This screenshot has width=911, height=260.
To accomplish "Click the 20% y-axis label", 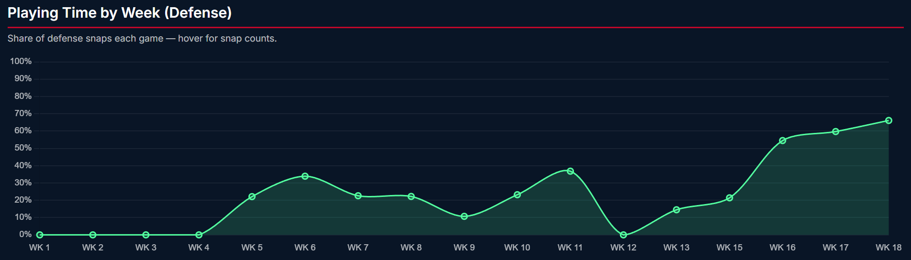I will (x=23, y=200).
